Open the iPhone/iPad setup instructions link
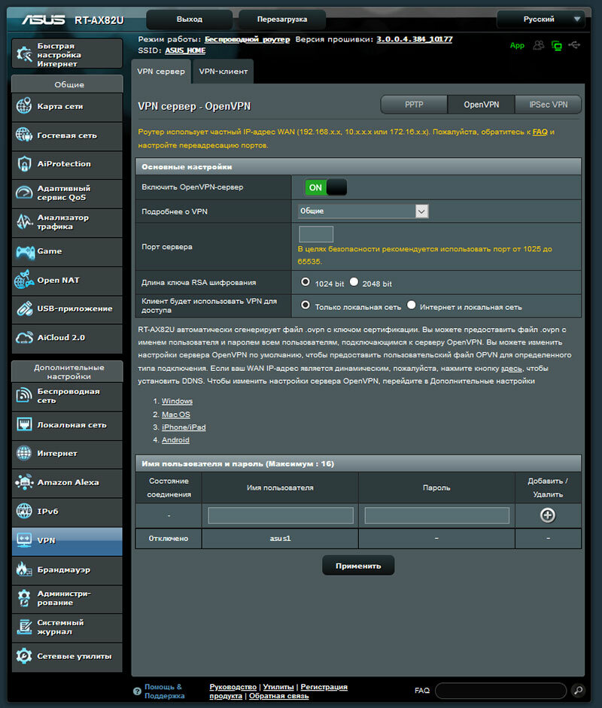The image size is (602, 708). pos(184,427)
